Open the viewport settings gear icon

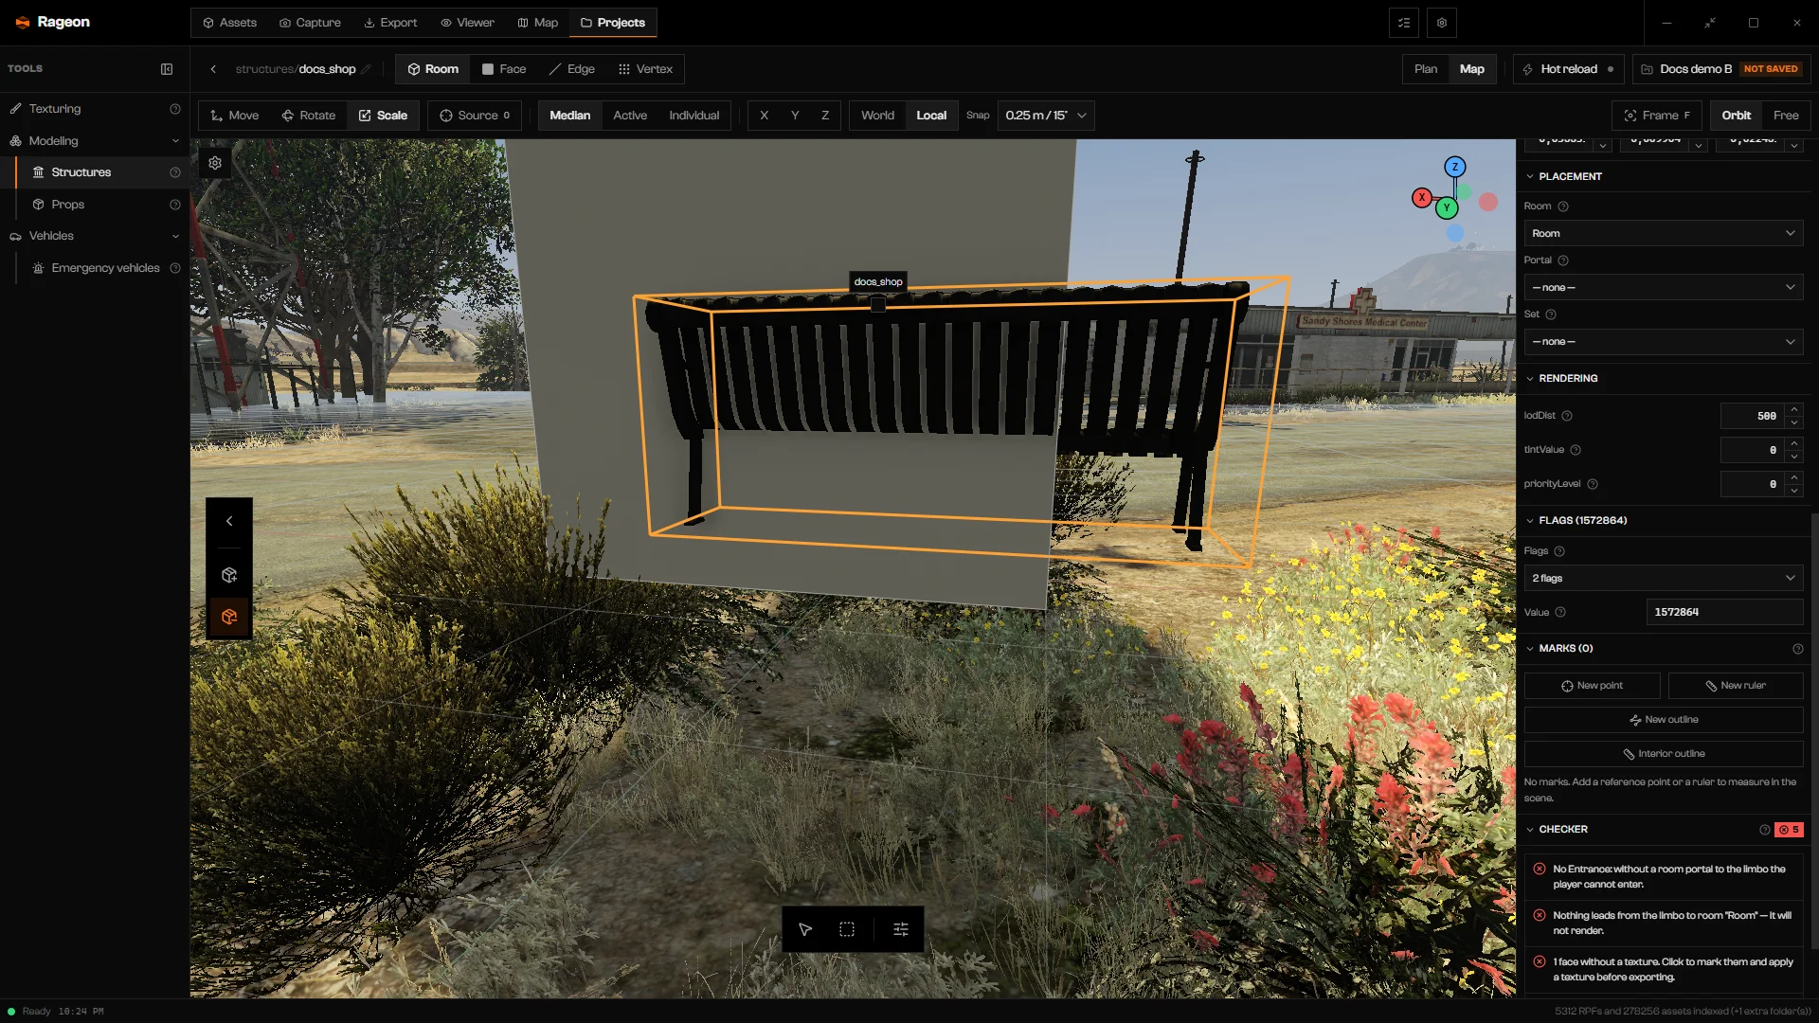point(215,163)
